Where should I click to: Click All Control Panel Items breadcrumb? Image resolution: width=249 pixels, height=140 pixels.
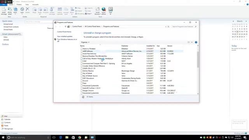coord(93,26)
